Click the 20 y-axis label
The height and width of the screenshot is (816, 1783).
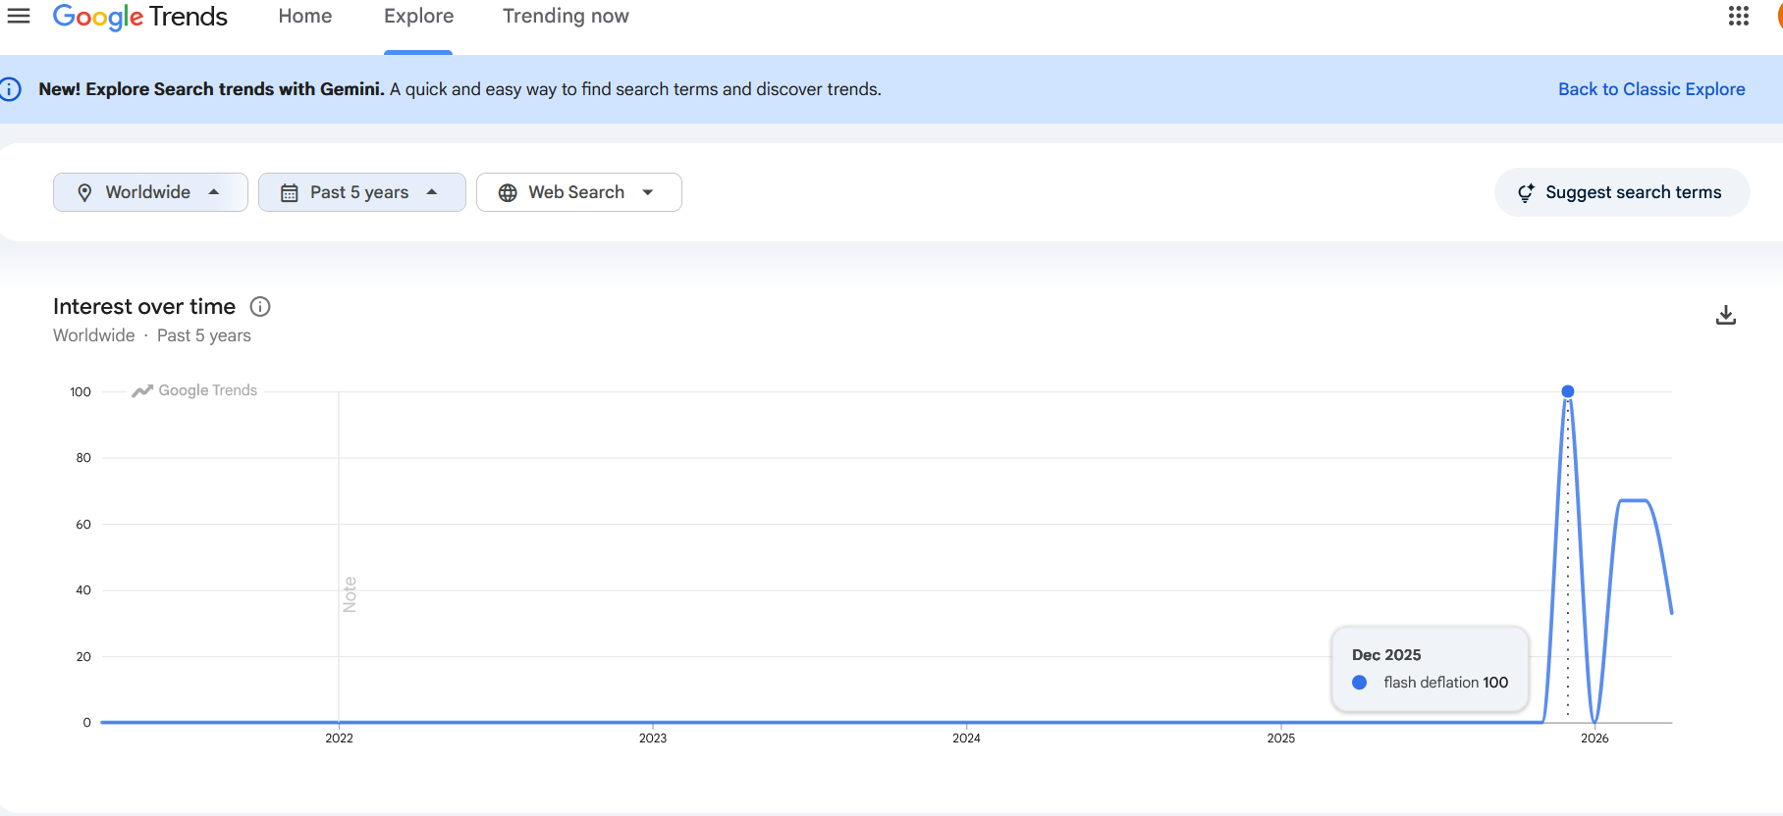(83, 657)
